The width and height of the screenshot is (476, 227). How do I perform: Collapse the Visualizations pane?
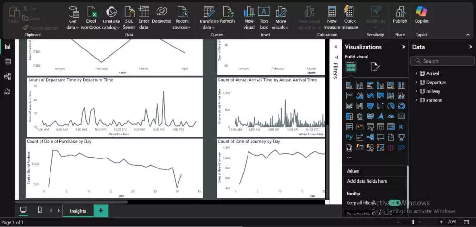coord(404,47)
